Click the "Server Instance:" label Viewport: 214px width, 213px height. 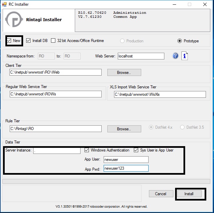18,150
